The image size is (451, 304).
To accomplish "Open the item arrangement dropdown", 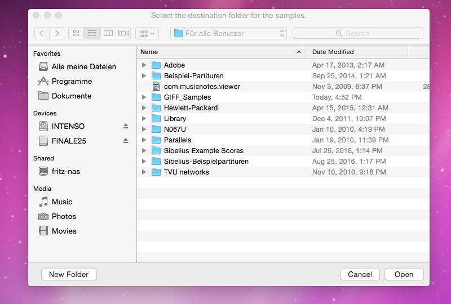I will [x=147, y=33].
